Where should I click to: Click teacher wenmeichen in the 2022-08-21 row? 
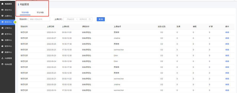[x=119, y=79]
